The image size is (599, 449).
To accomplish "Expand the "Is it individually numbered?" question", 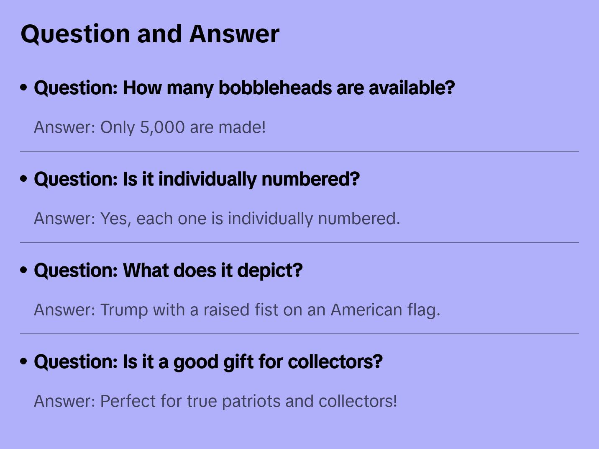I will pyautogui.click(x=197, y=179).
